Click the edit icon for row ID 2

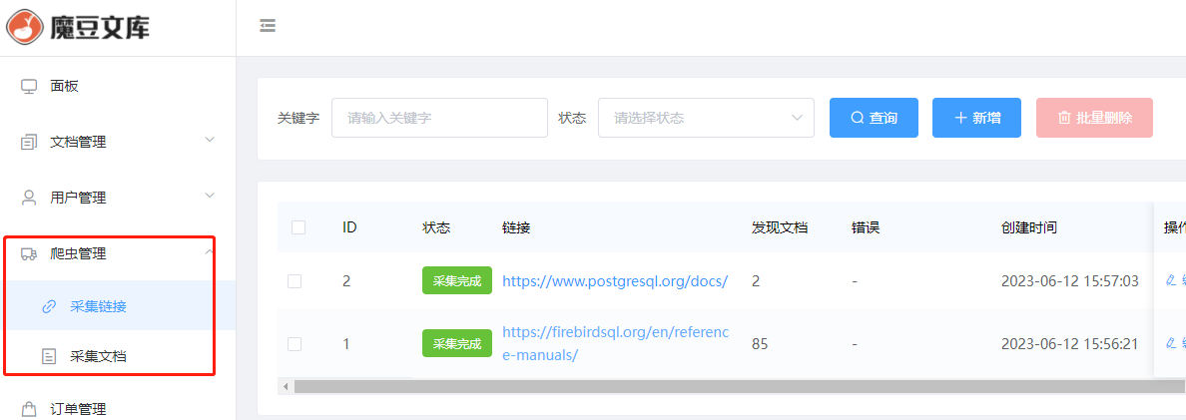[x=1171, y=281]
